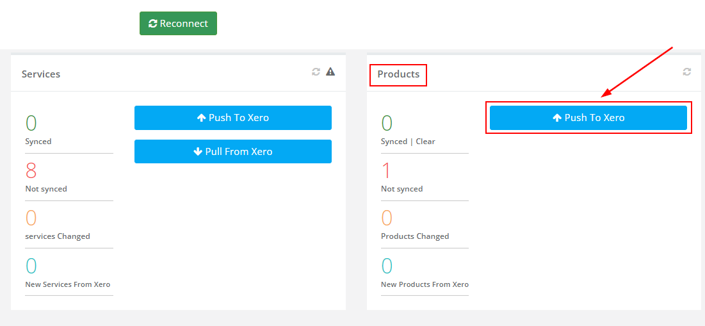The width and height of the screenshot is (705, 326).
Task: Select the Products not synced count 1
Action: (x=385, y=170)
